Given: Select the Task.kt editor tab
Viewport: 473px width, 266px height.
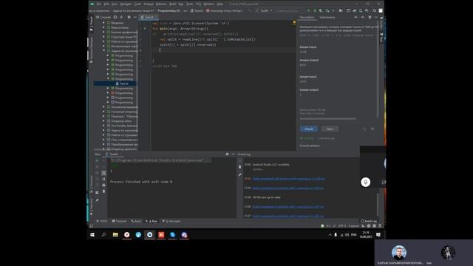Looking at the screenshot, I should tap(148, 17).
